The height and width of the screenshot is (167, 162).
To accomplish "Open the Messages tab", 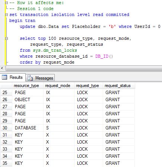I will (40, 78).
